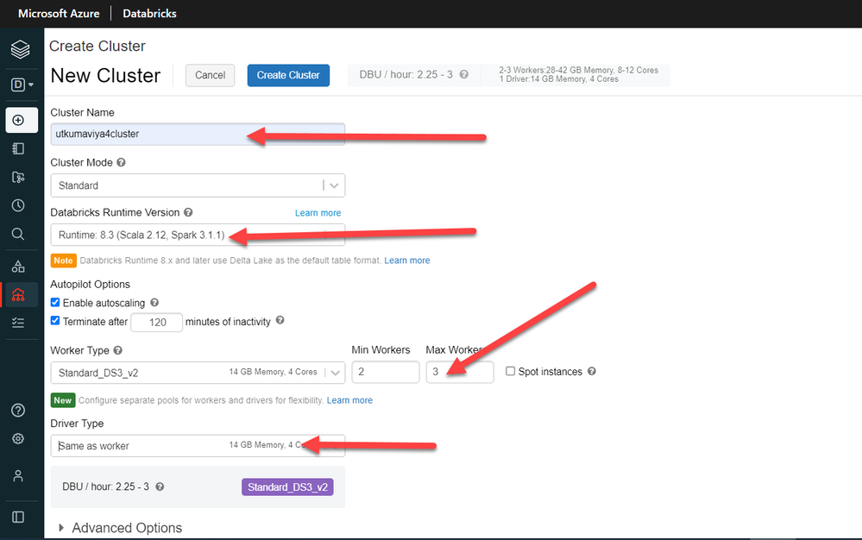
Task: Open the Recents clock icon
Action: pos(18,205)
